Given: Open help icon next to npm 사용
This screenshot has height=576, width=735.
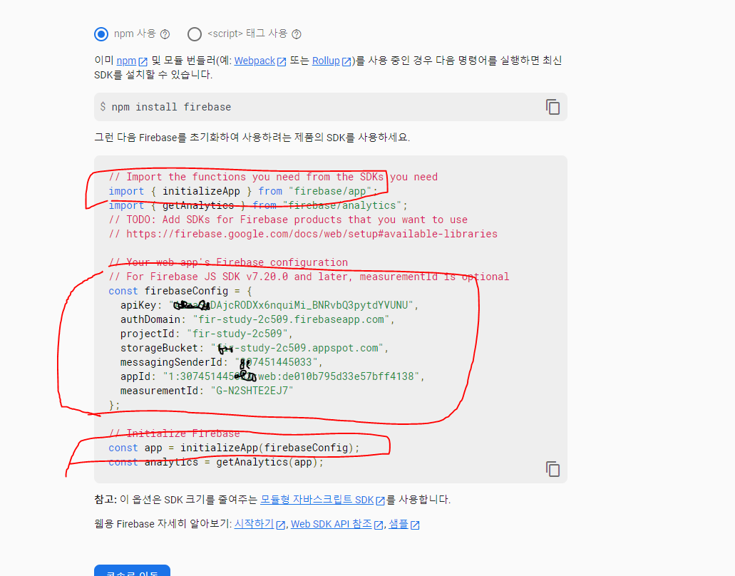Looking at the screenshot, I should click(165, 34).
